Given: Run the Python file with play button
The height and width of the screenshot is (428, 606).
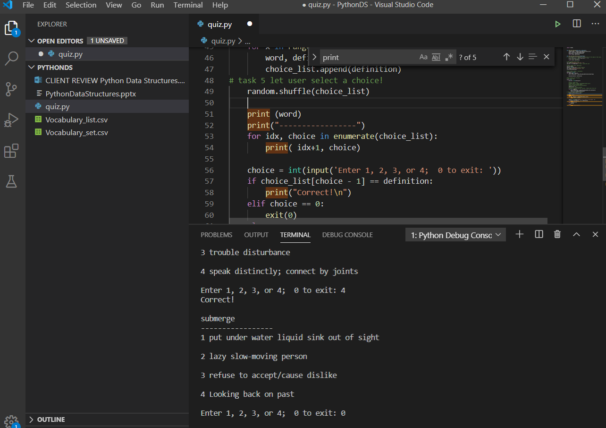Looking at the screenshot, I should pos(558,24).
